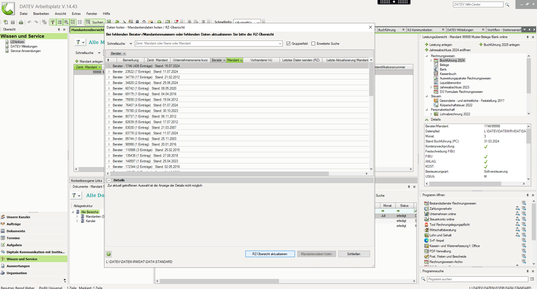Image resolution: width=537 pixels, height=289 pixels.
Task: Open the PDF-Verwaltung program
Action: coord(440,251)
